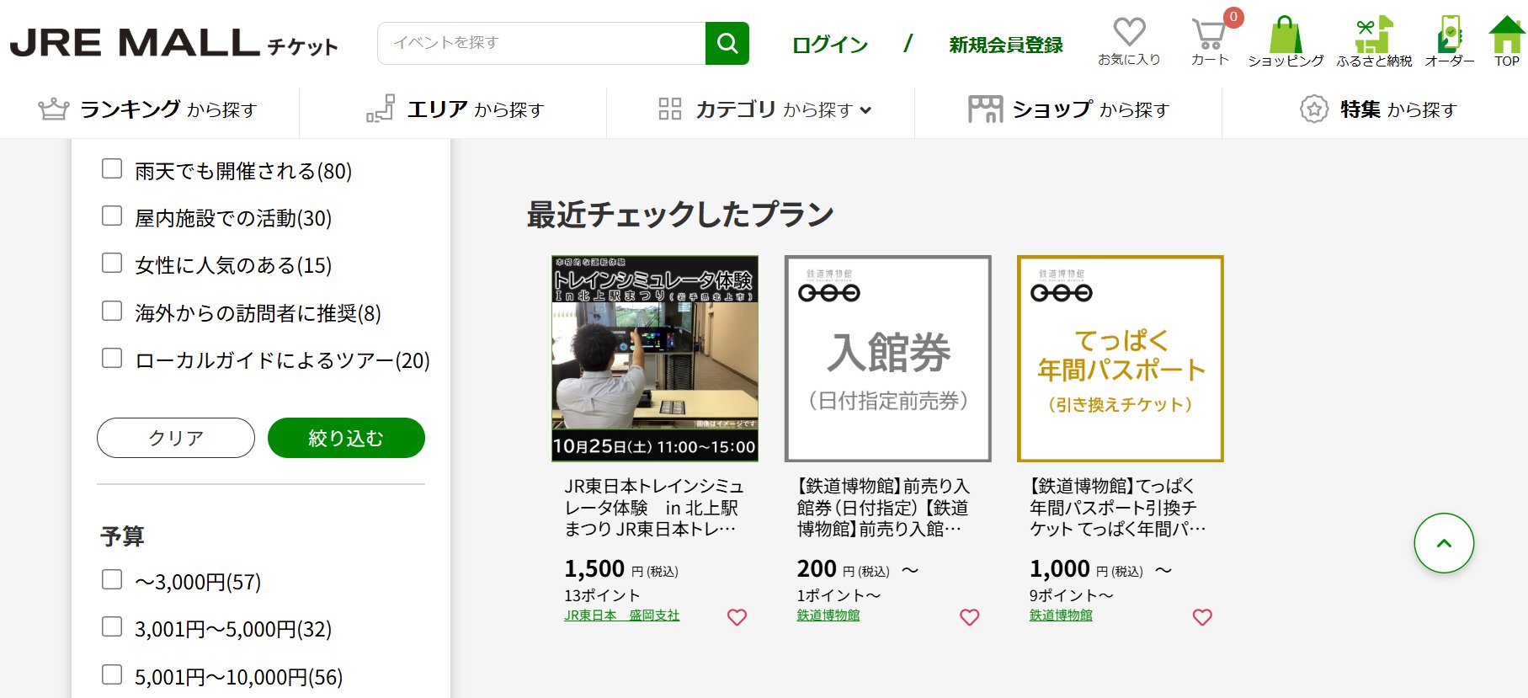Open the オーダー phone icon
The image size is (1528, 698).
(1450, 35)
